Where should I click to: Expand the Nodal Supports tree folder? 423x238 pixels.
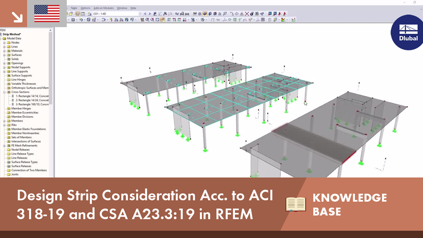[x=4, y=67]
